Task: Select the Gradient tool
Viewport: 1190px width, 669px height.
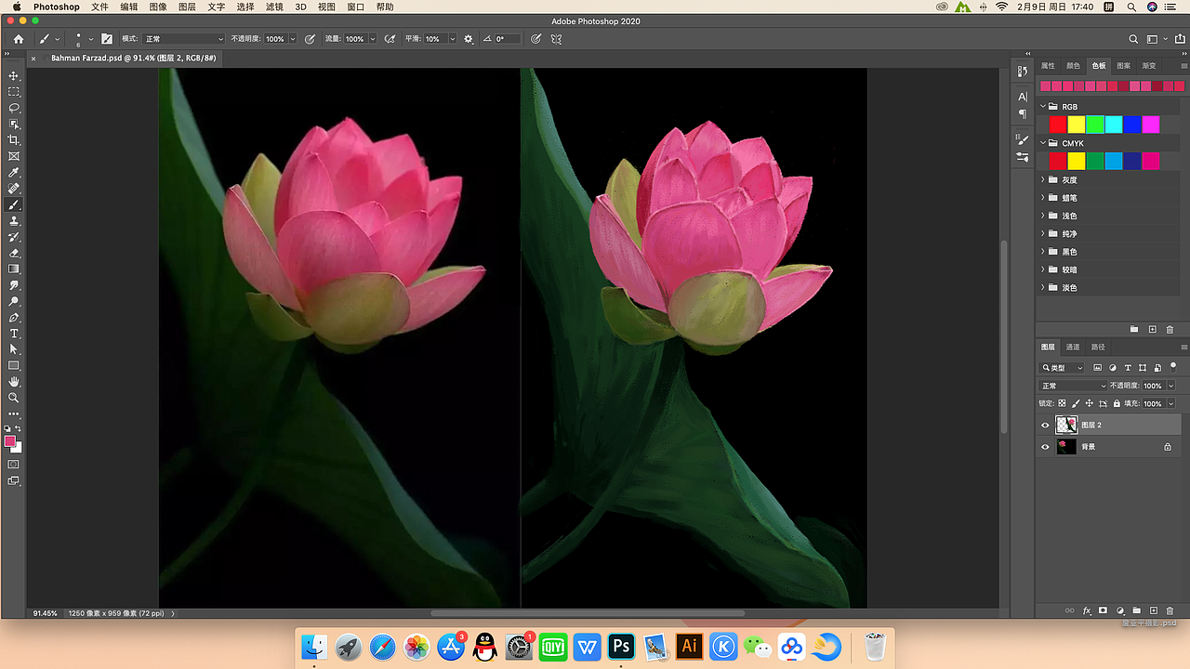Action: tap(14, 269)
